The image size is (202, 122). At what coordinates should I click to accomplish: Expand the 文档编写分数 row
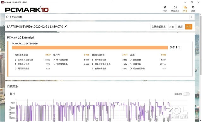[x=54, y=64]
